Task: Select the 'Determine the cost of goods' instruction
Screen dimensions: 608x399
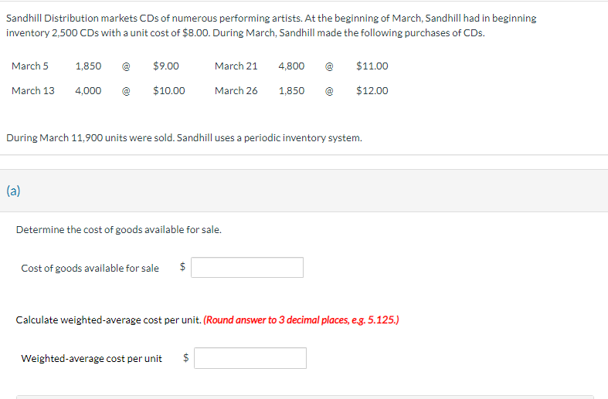Action: click(119, 230)
